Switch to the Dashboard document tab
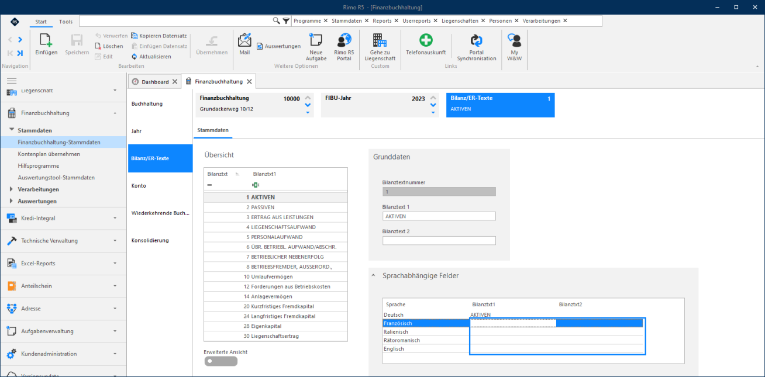This screenshot has height=377, width=765. 154,82
